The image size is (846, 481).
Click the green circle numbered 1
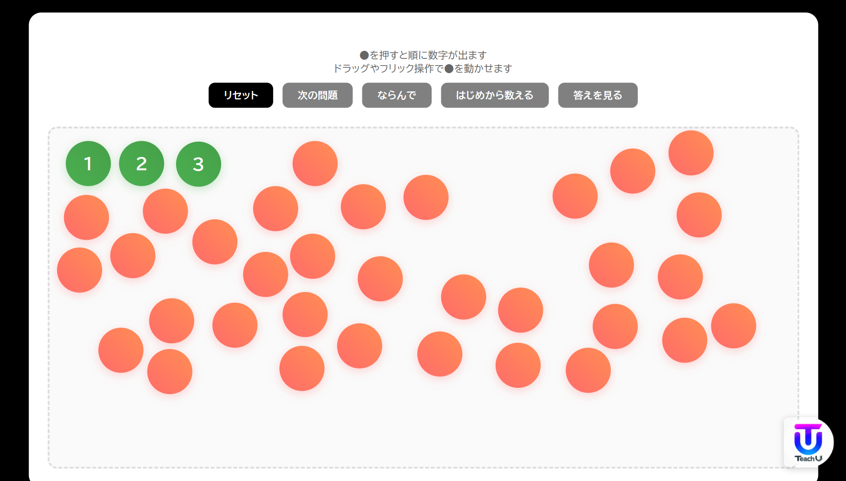click(x=88, y=164)
